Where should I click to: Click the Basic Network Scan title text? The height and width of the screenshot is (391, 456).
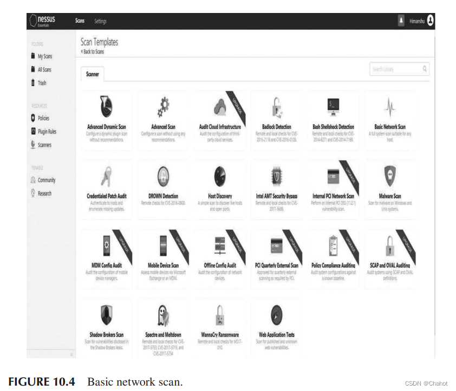tap(390, 127)
